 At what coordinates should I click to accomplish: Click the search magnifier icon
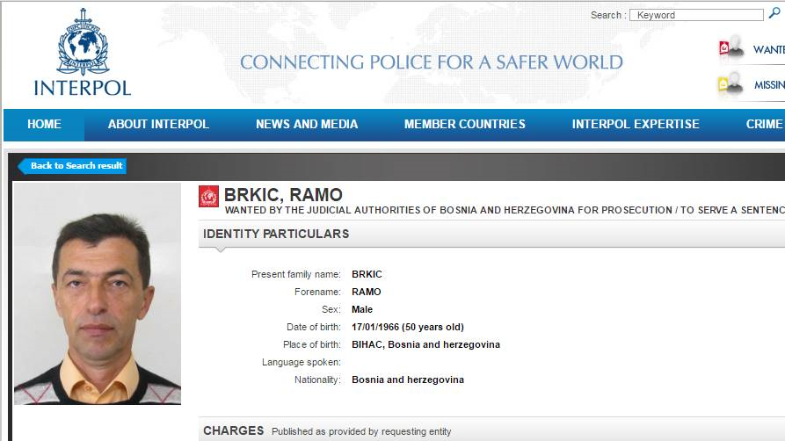[774, 14]
